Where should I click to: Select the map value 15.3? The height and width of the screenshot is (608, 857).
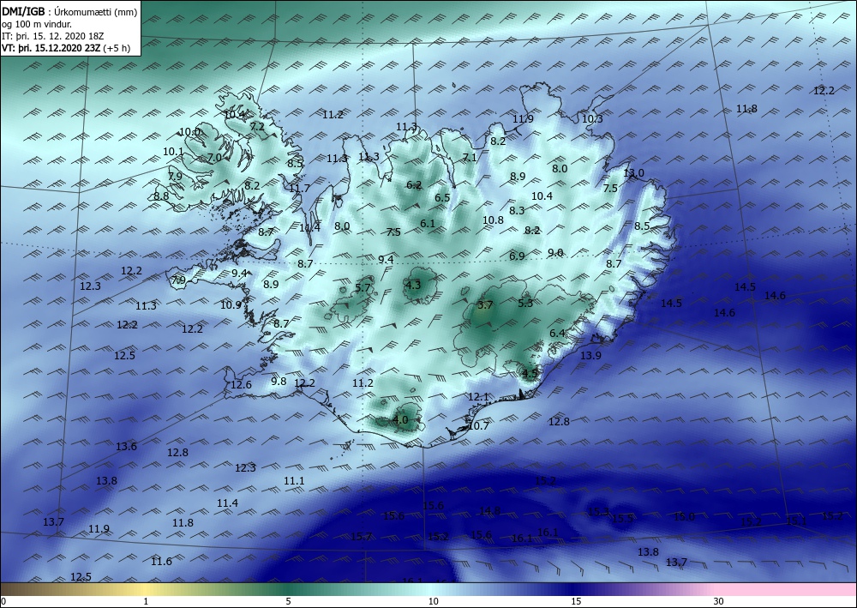coord(598,512)
